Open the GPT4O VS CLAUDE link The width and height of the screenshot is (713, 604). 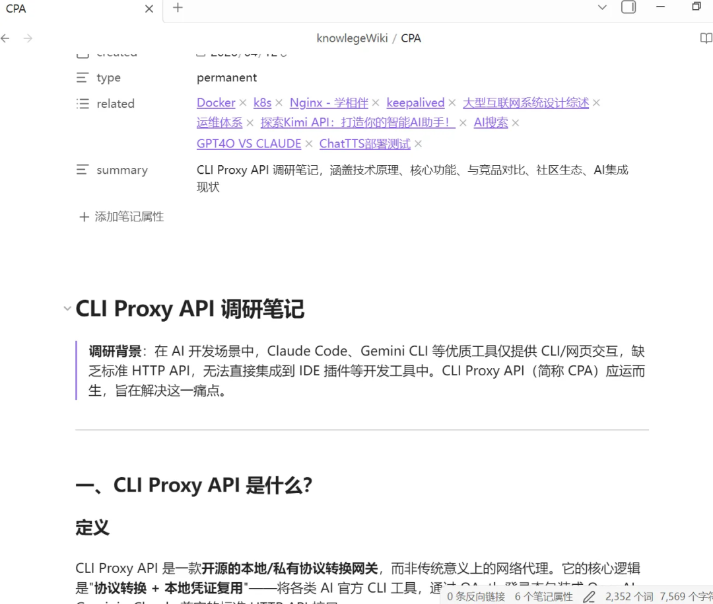249,144
